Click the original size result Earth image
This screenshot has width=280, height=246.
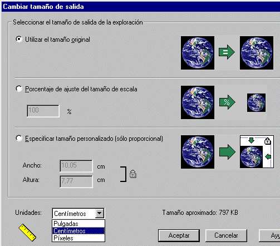[257, 53]
